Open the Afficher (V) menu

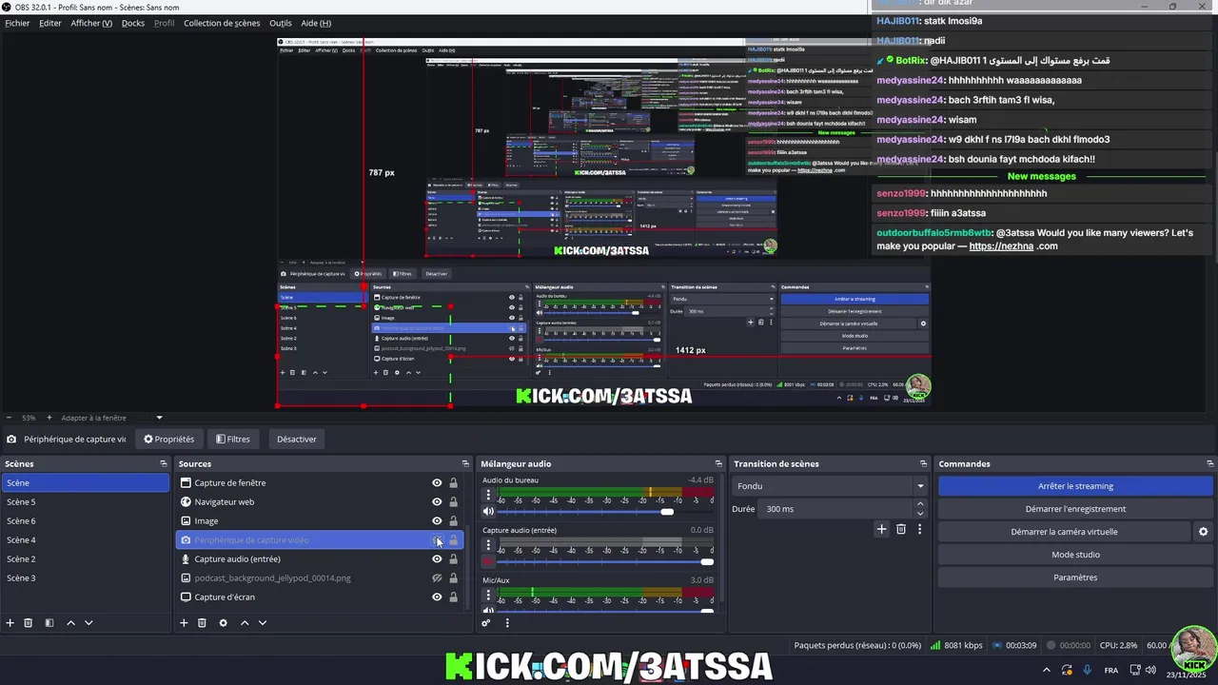tap(91, 23)
